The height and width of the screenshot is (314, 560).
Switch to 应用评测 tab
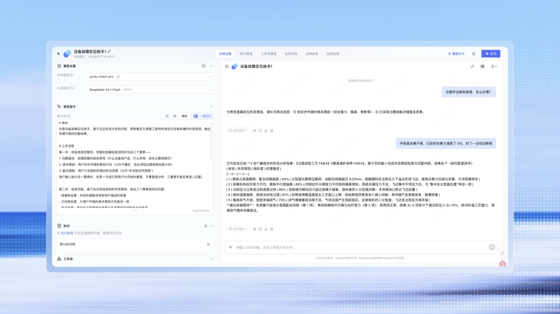coord(291,54)
